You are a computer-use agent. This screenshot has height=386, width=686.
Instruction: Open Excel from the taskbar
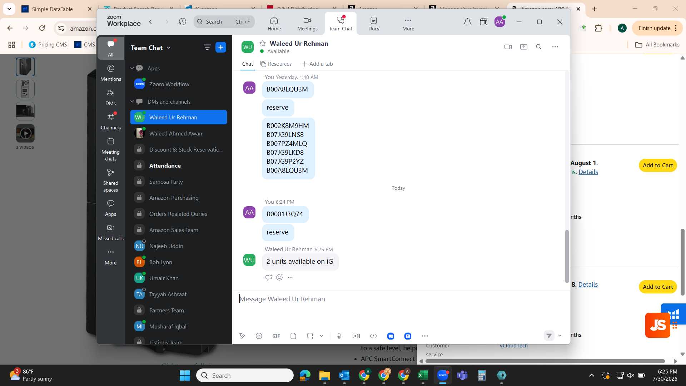[x=423, y=375]
